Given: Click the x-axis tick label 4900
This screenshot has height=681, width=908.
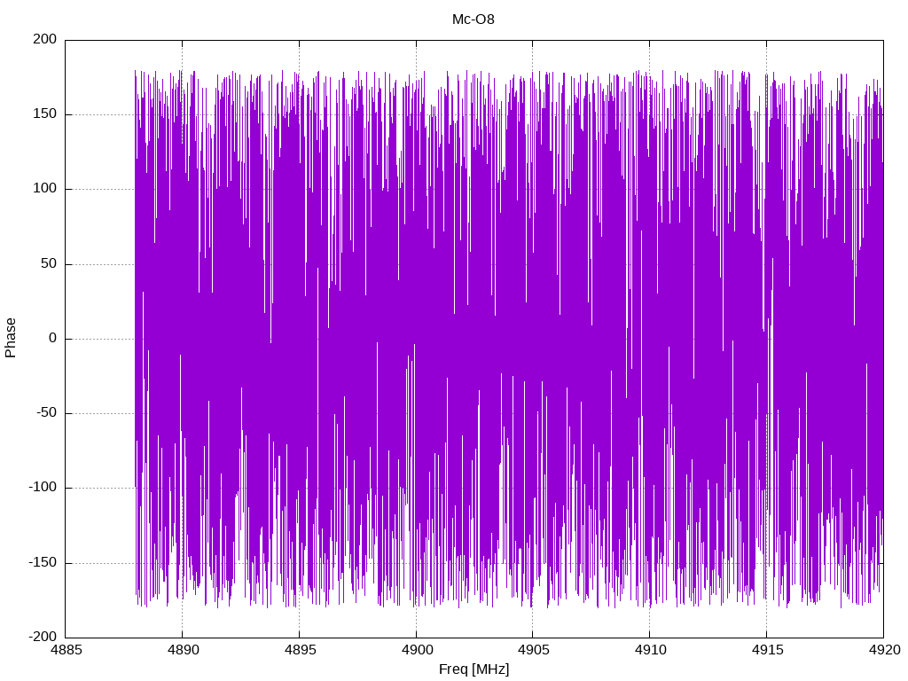Looking at the screenshot, I should coord(417,650).
